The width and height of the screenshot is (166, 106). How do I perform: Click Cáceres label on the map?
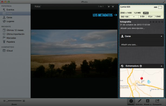[x=142, y=85]
